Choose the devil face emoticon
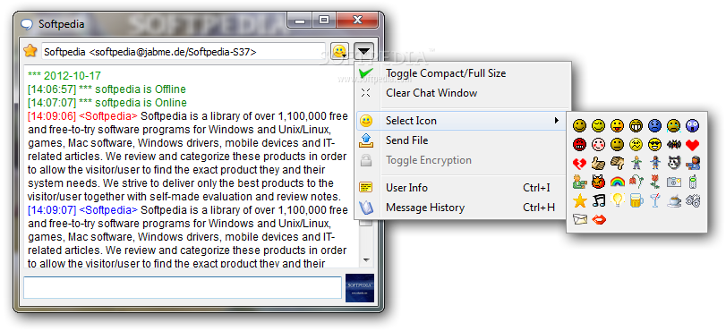 pyautogui.click(x=598, y=182)
